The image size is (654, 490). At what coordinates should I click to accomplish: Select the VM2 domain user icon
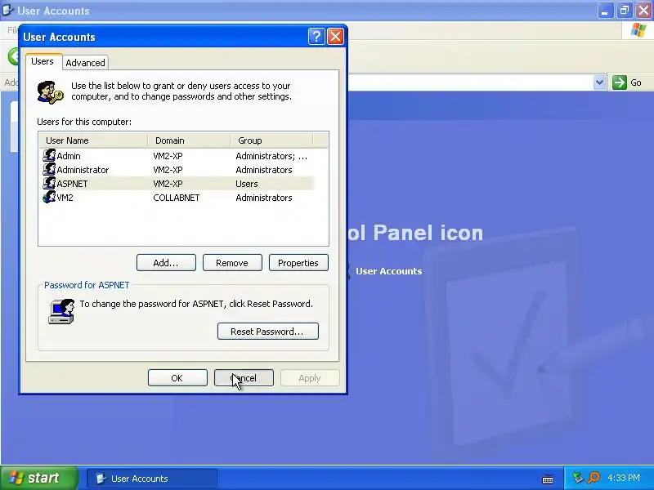pyautogui.click(x=49, y=197)
